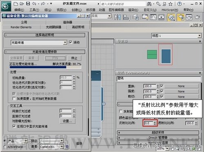Image resolution: width=204 pixels, height=152 pixels.
Task: Open the 光能传递 advanced lighting dropdown
Action: [39, 43]
